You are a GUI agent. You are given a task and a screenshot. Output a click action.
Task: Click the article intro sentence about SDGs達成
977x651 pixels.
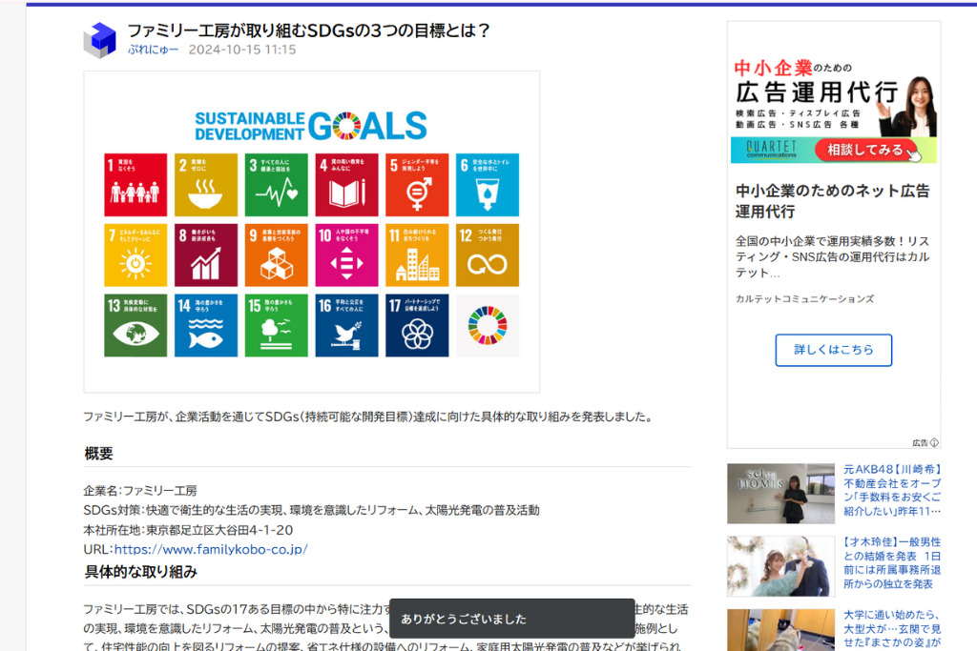[369, 417]
